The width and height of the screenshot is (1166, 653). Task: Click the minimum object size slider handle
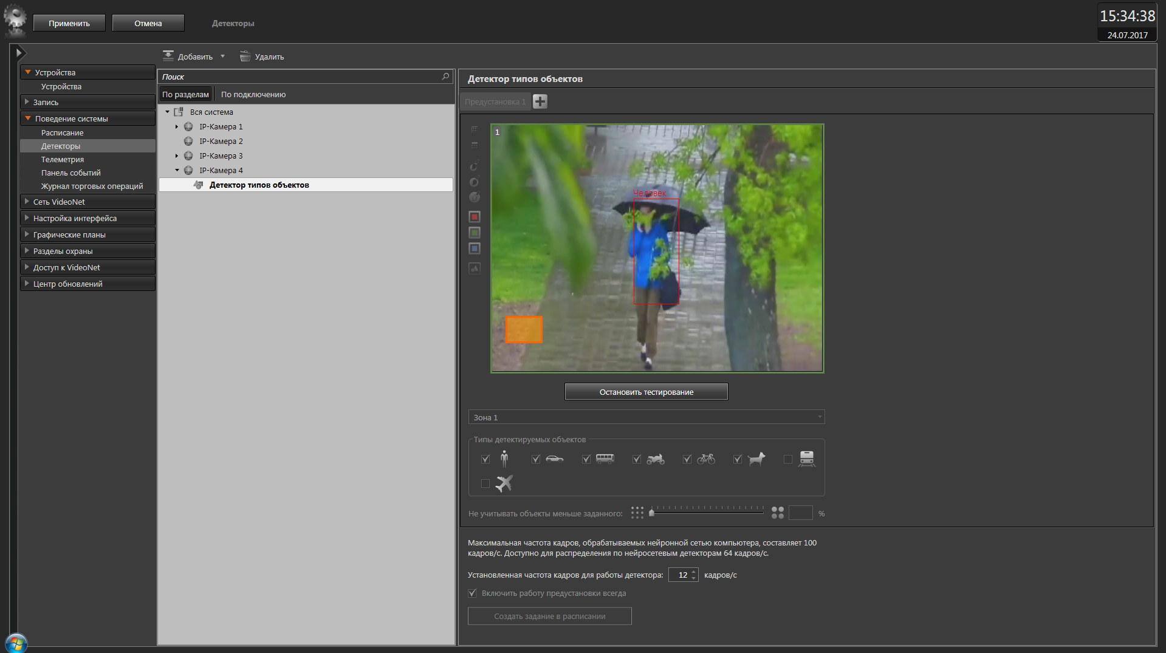[651, 512]
